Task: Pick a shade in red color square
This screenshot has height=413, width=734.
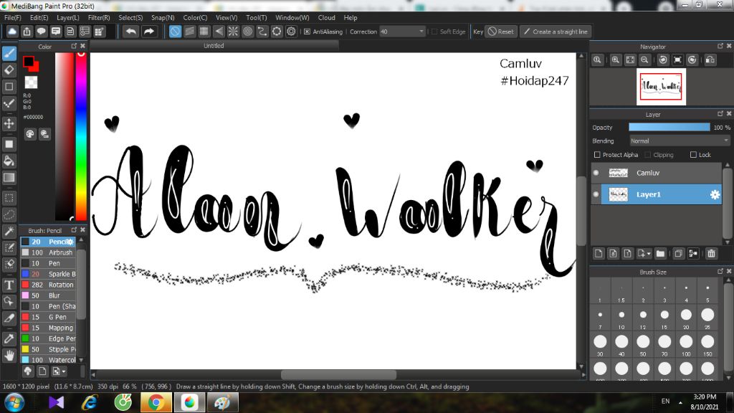Action: (65, 136)
